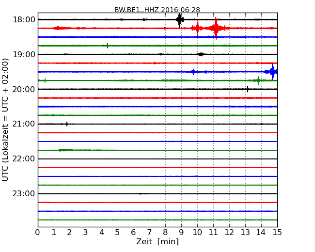Viewport: 315px width, 252px height.
Task: Pick the largest red burst near minute 11
Action: pos(216,28)
